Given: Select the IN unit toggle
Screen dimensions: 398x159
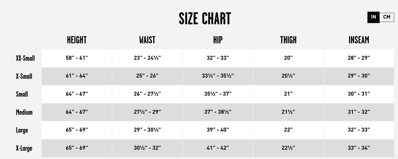Looking at the screenshot, I should [374, 17].
